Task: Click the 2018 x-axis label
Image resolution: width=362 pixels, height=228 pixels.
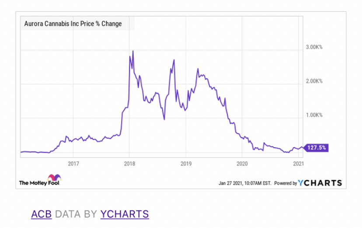Action: [129, 164]
